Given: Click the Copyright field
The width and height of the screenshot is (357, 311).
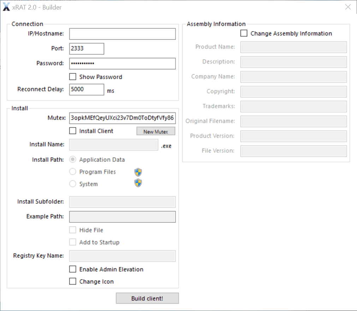Looking at the screenshot, I should (x=293, y=92).
